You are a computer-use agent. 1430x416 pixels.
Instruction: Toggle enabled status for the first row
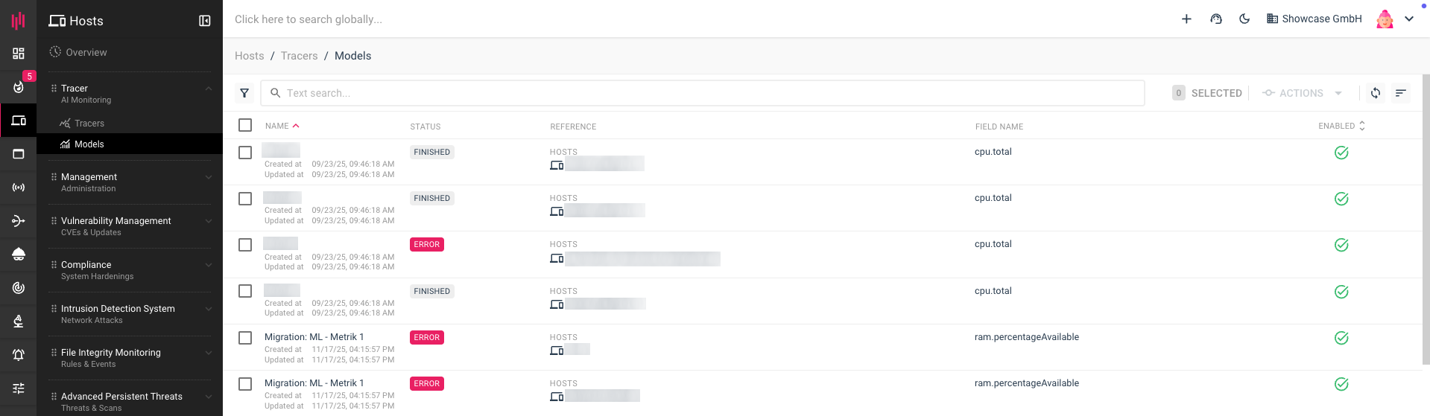pos(1341,153)
